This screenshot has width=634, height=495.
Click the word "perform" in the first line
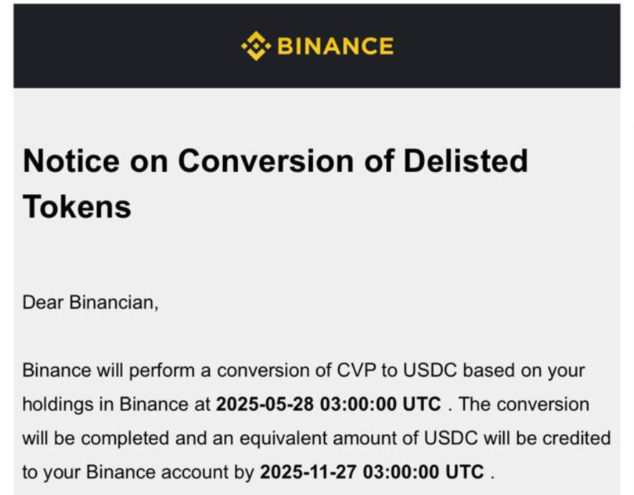(162, 370)
